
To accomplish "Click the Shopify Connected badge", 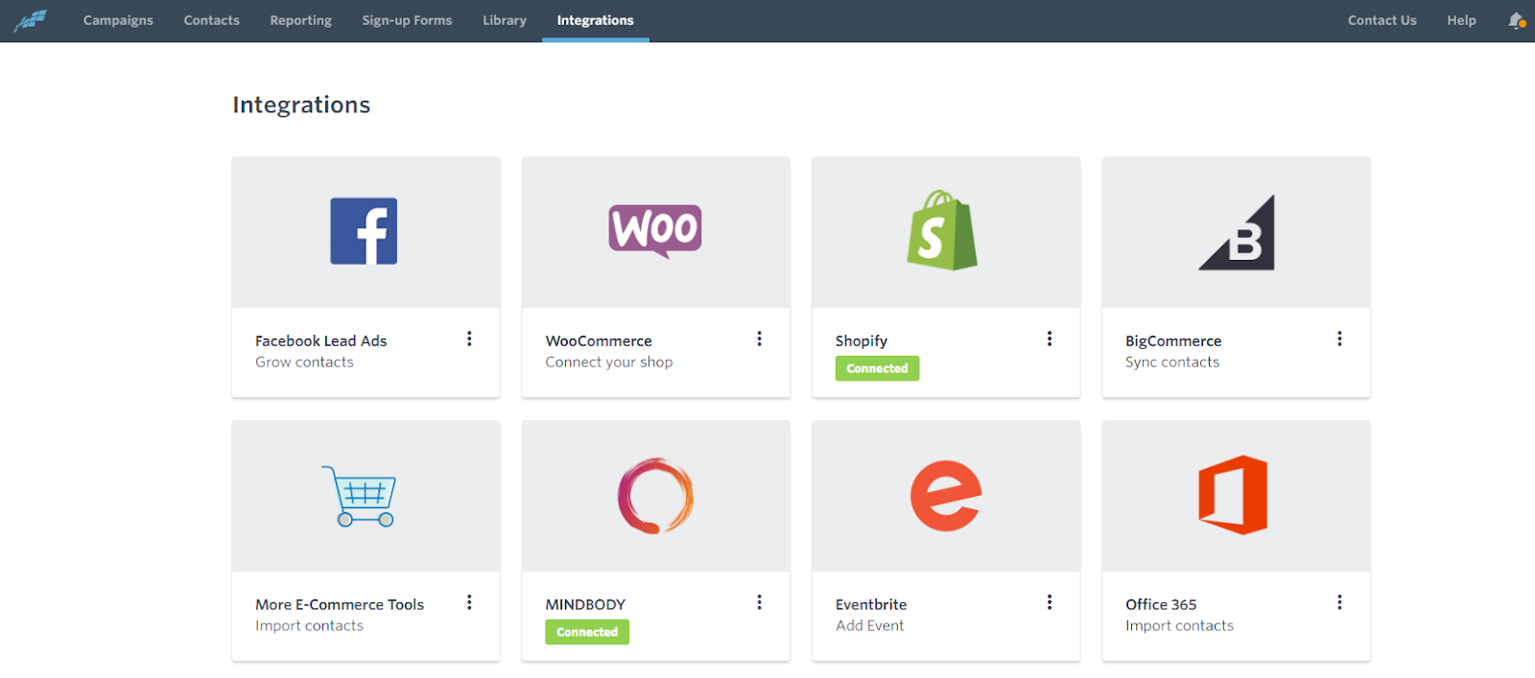I will click(877, 368).
